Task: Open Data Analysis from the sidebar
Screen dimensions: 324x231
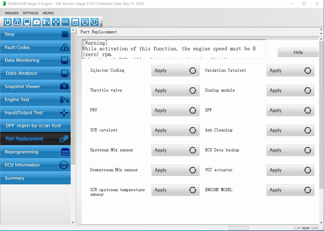Action: click(35, 73)
